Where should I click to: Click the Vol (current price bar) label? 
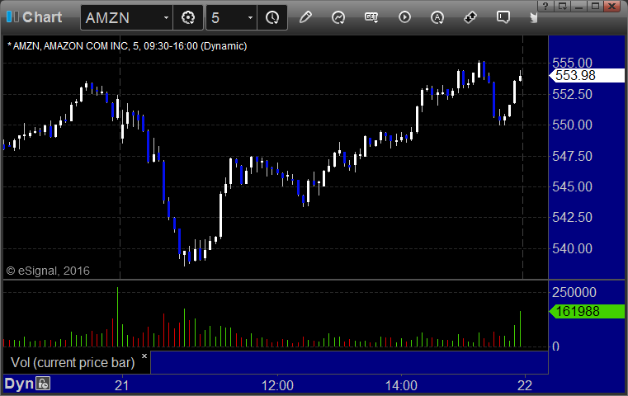(73, 362)
